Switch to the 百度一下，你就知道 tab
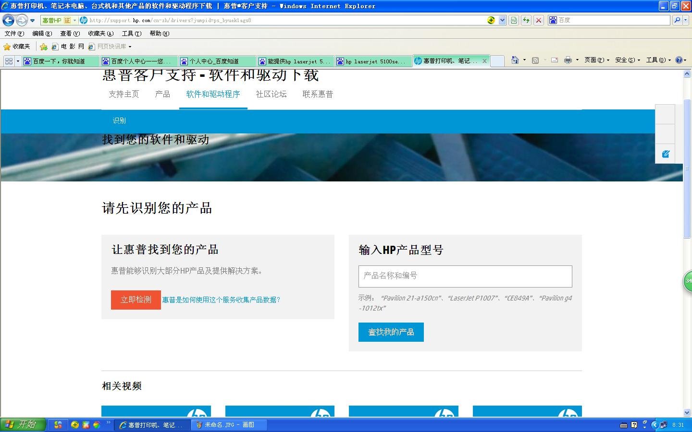692x432 pixels. (x=61, y=61)
